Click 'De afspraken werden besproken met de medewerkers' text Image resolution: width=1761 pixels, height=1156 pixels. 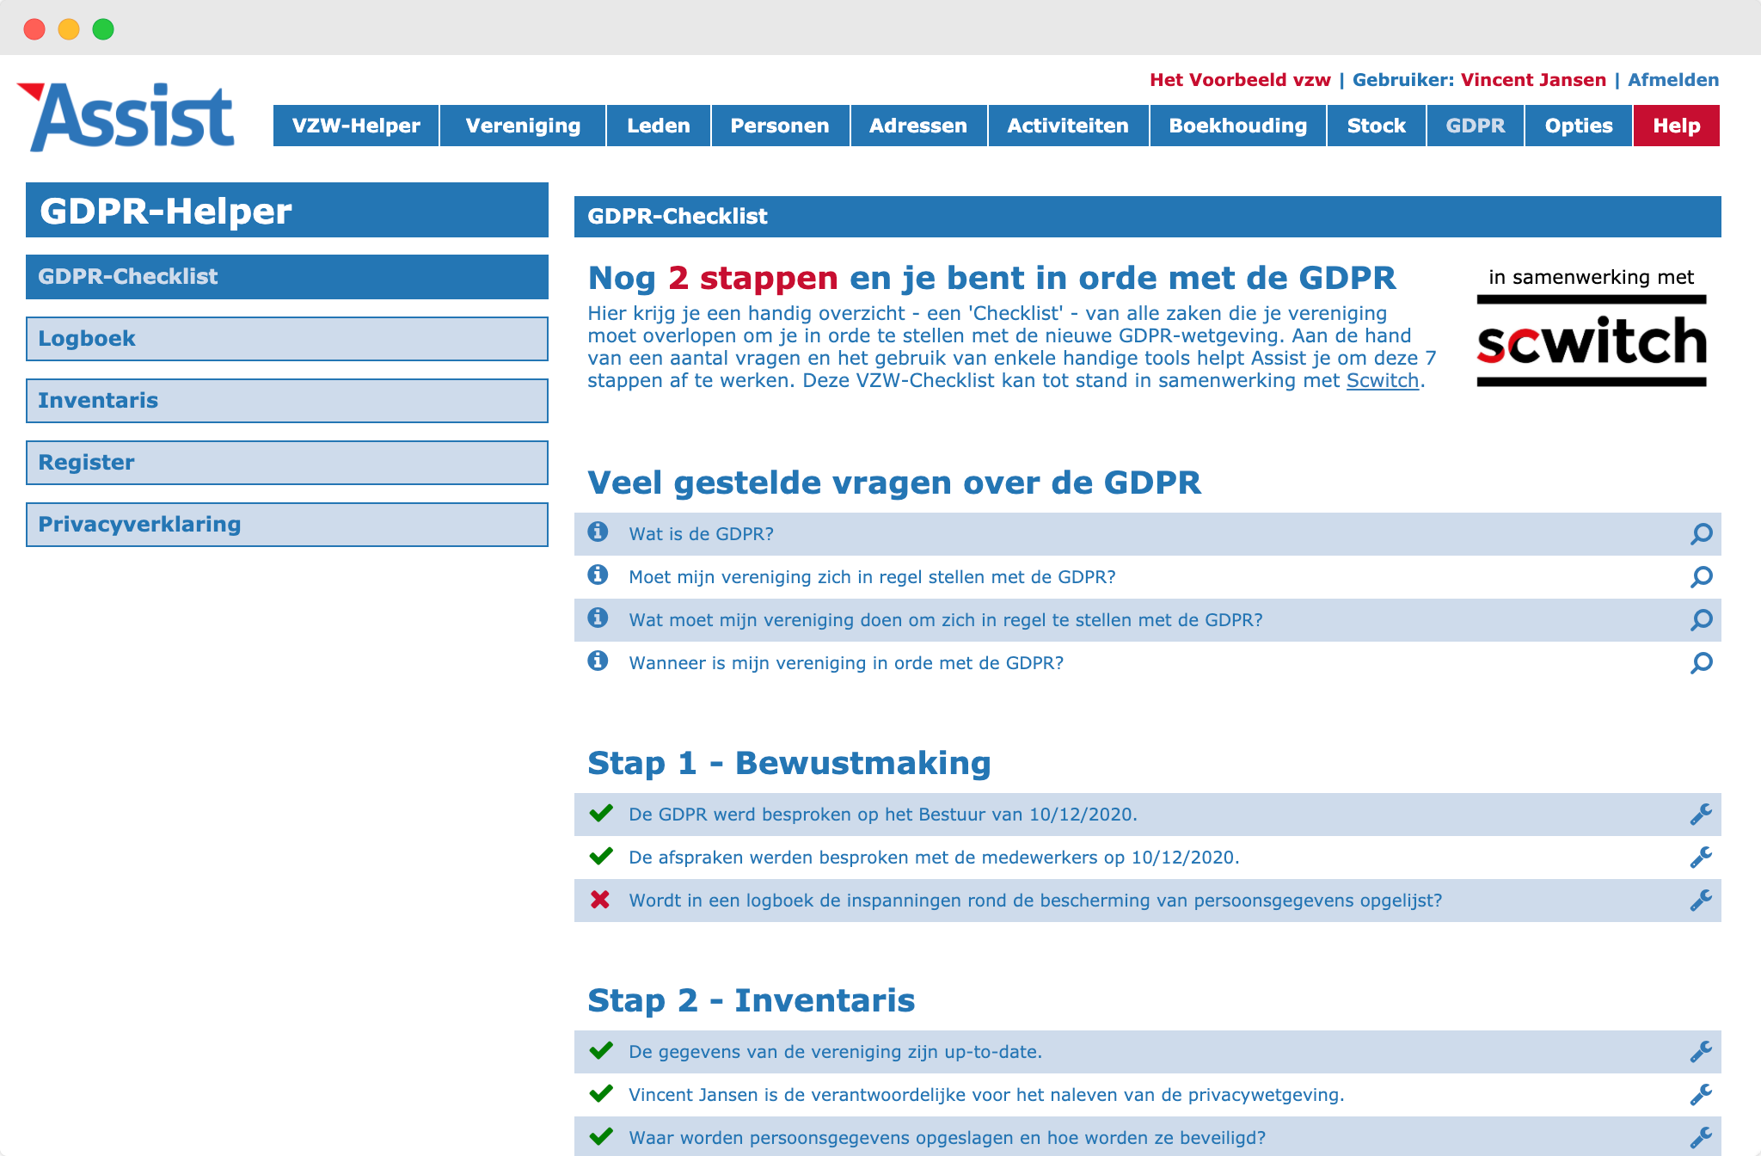point(934,858)
